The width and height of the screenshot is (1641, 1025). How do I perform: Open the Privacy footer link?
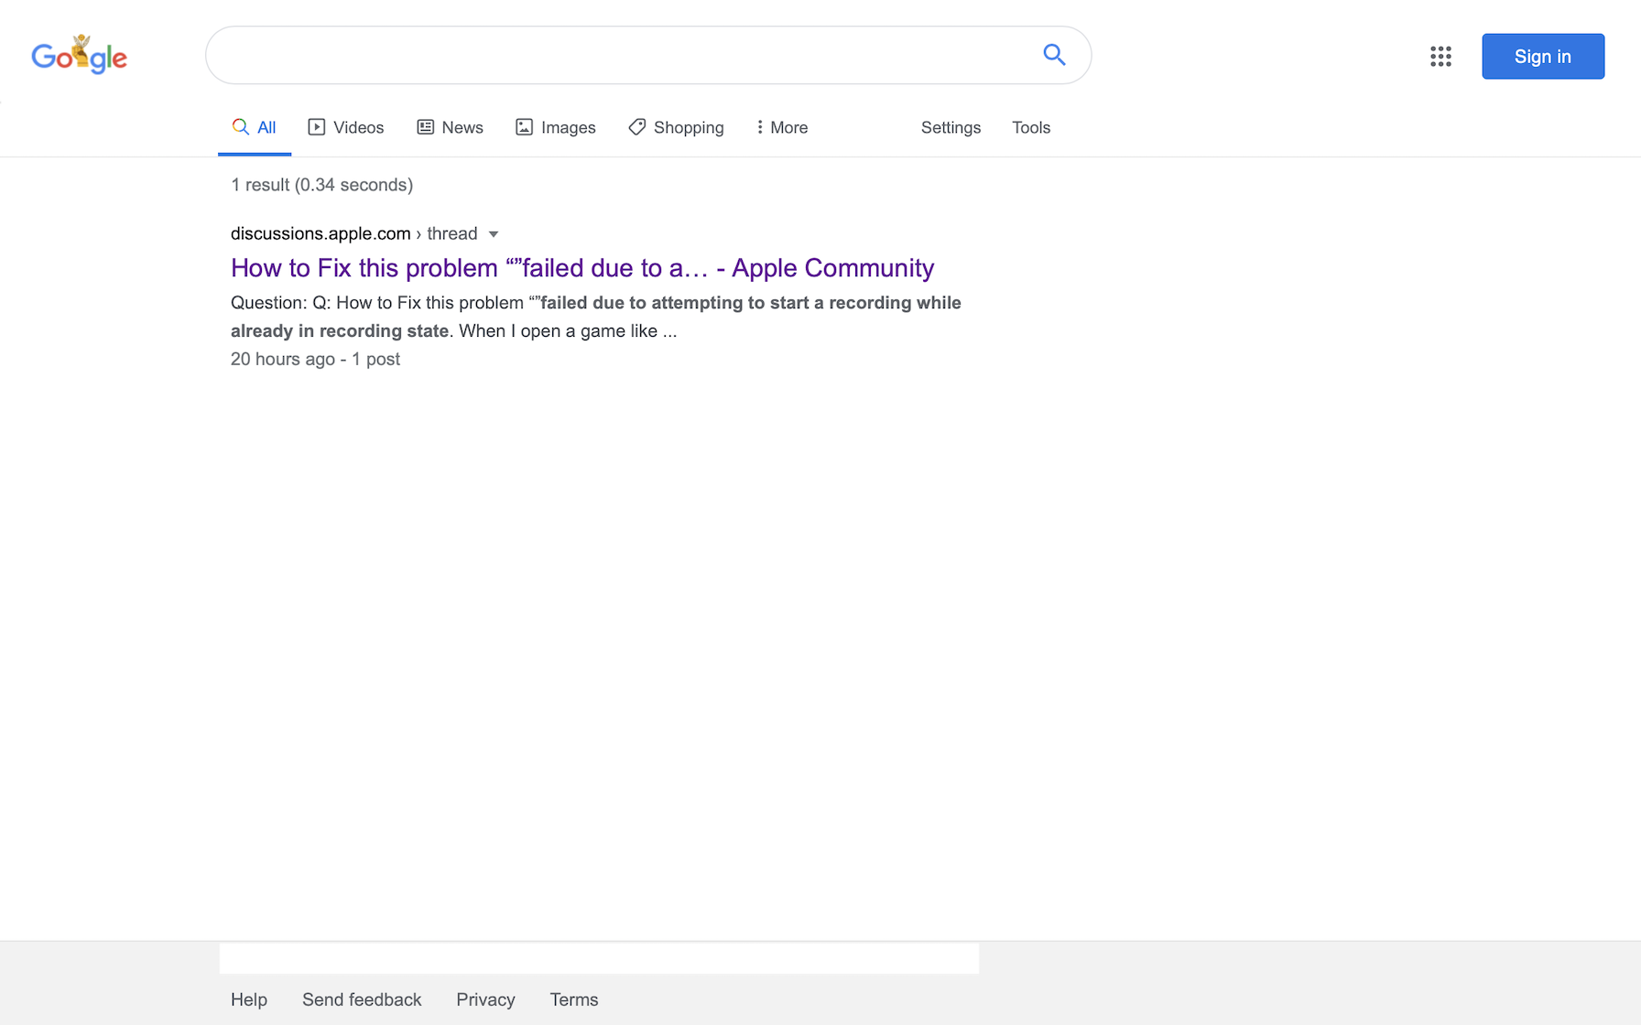pyautogui.click(x=485, y=999)
